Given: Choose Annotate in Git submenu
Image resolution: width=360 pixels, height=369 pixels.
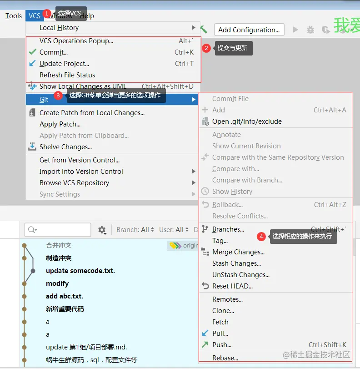Looking at the screenshot, I should click(x=275, y=135).
